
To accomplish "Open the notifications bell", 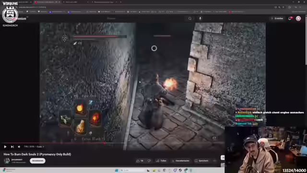I will [x=290, y=18].
